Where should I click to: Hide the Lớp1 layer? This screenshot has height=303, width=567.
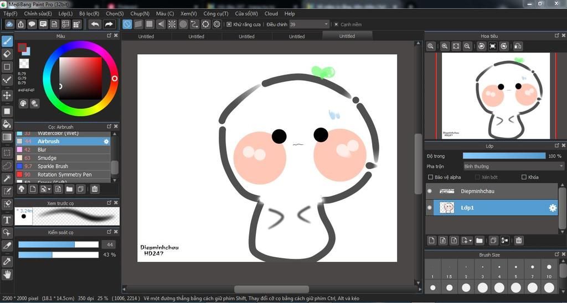430,208
